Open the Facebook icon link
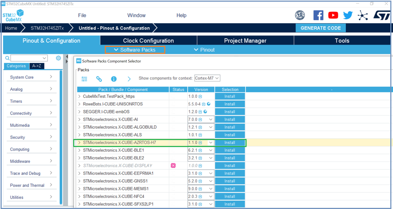Screen dimensions: 393x209 coord(318,15)
